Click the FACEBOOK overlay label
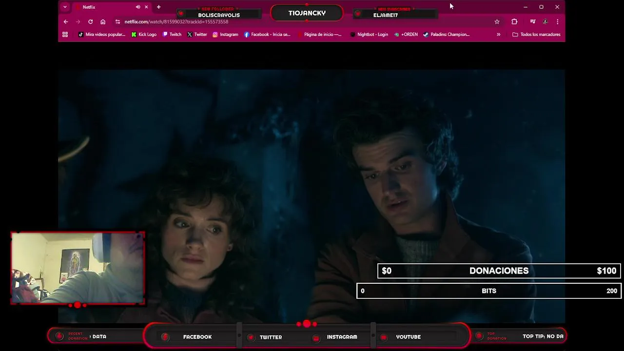This screenshot has height=351, width=624. 197,337
